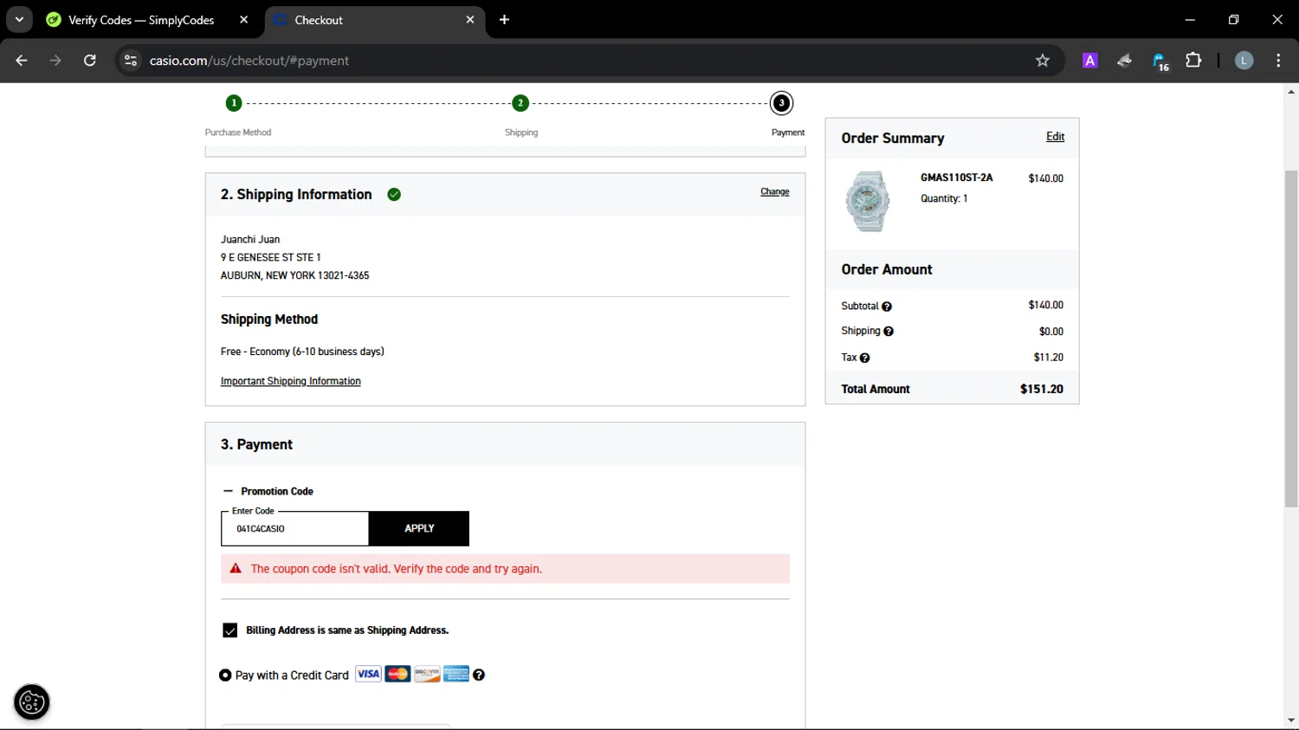Click the Visa card logo
The width and height of the screenshot is (1299, 730).
(x=368, y=674)
